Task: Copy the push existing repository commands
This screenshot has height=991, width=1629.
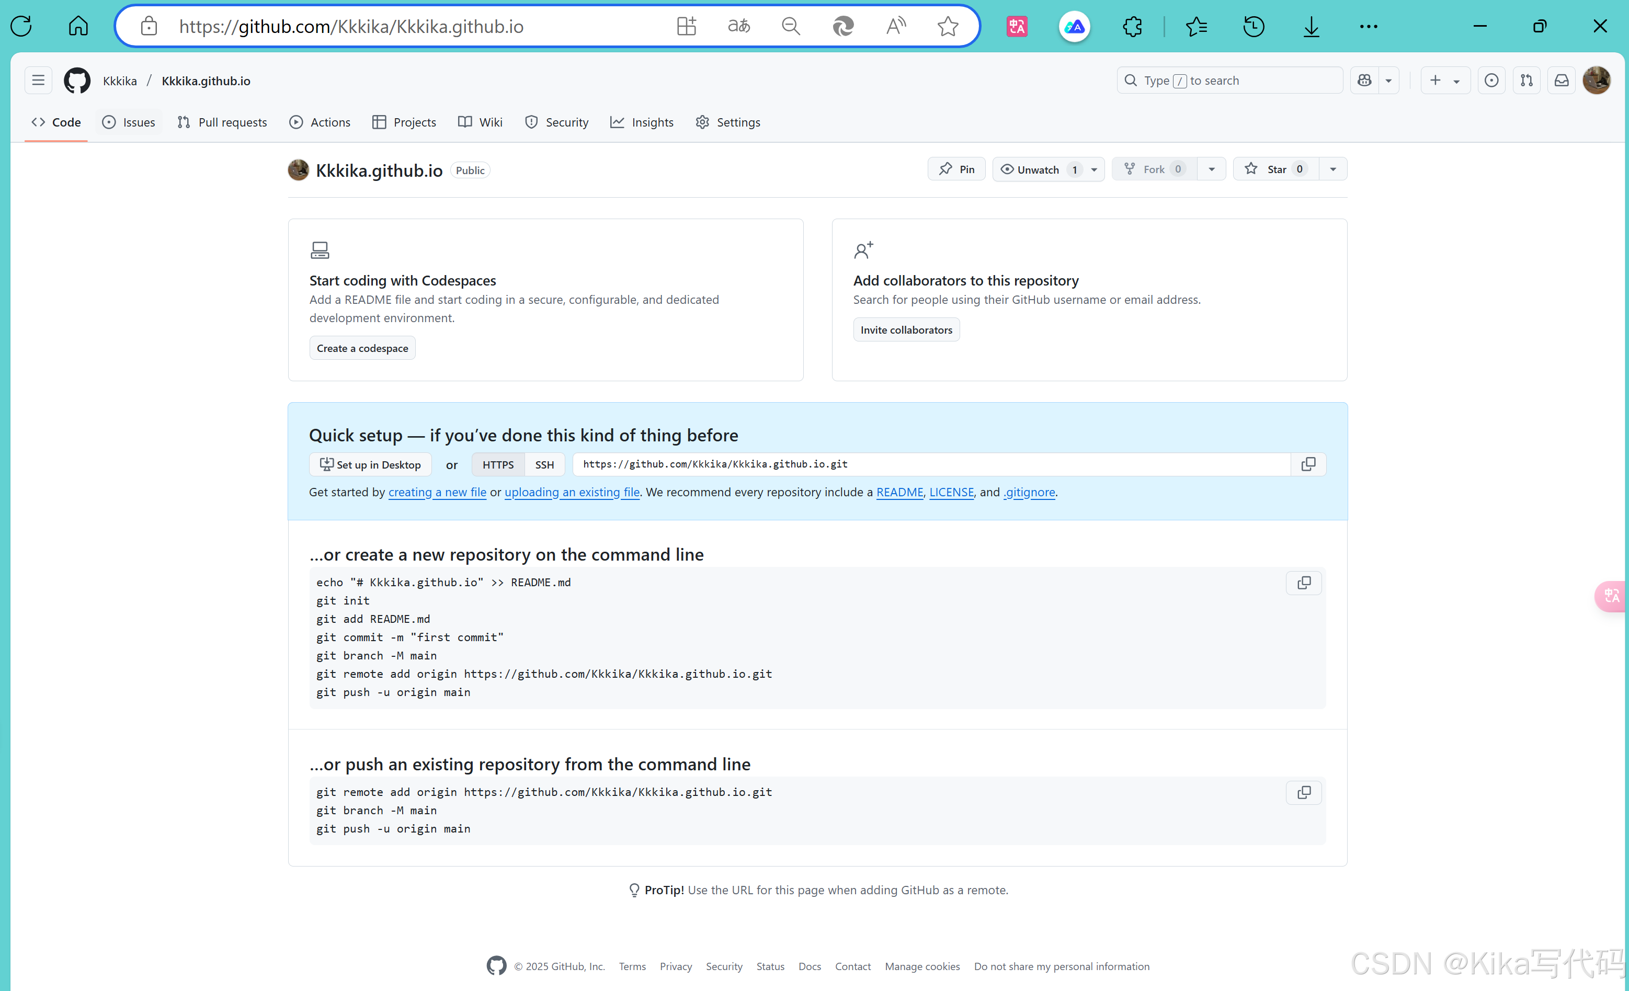Action: (x=1303, y=793)
